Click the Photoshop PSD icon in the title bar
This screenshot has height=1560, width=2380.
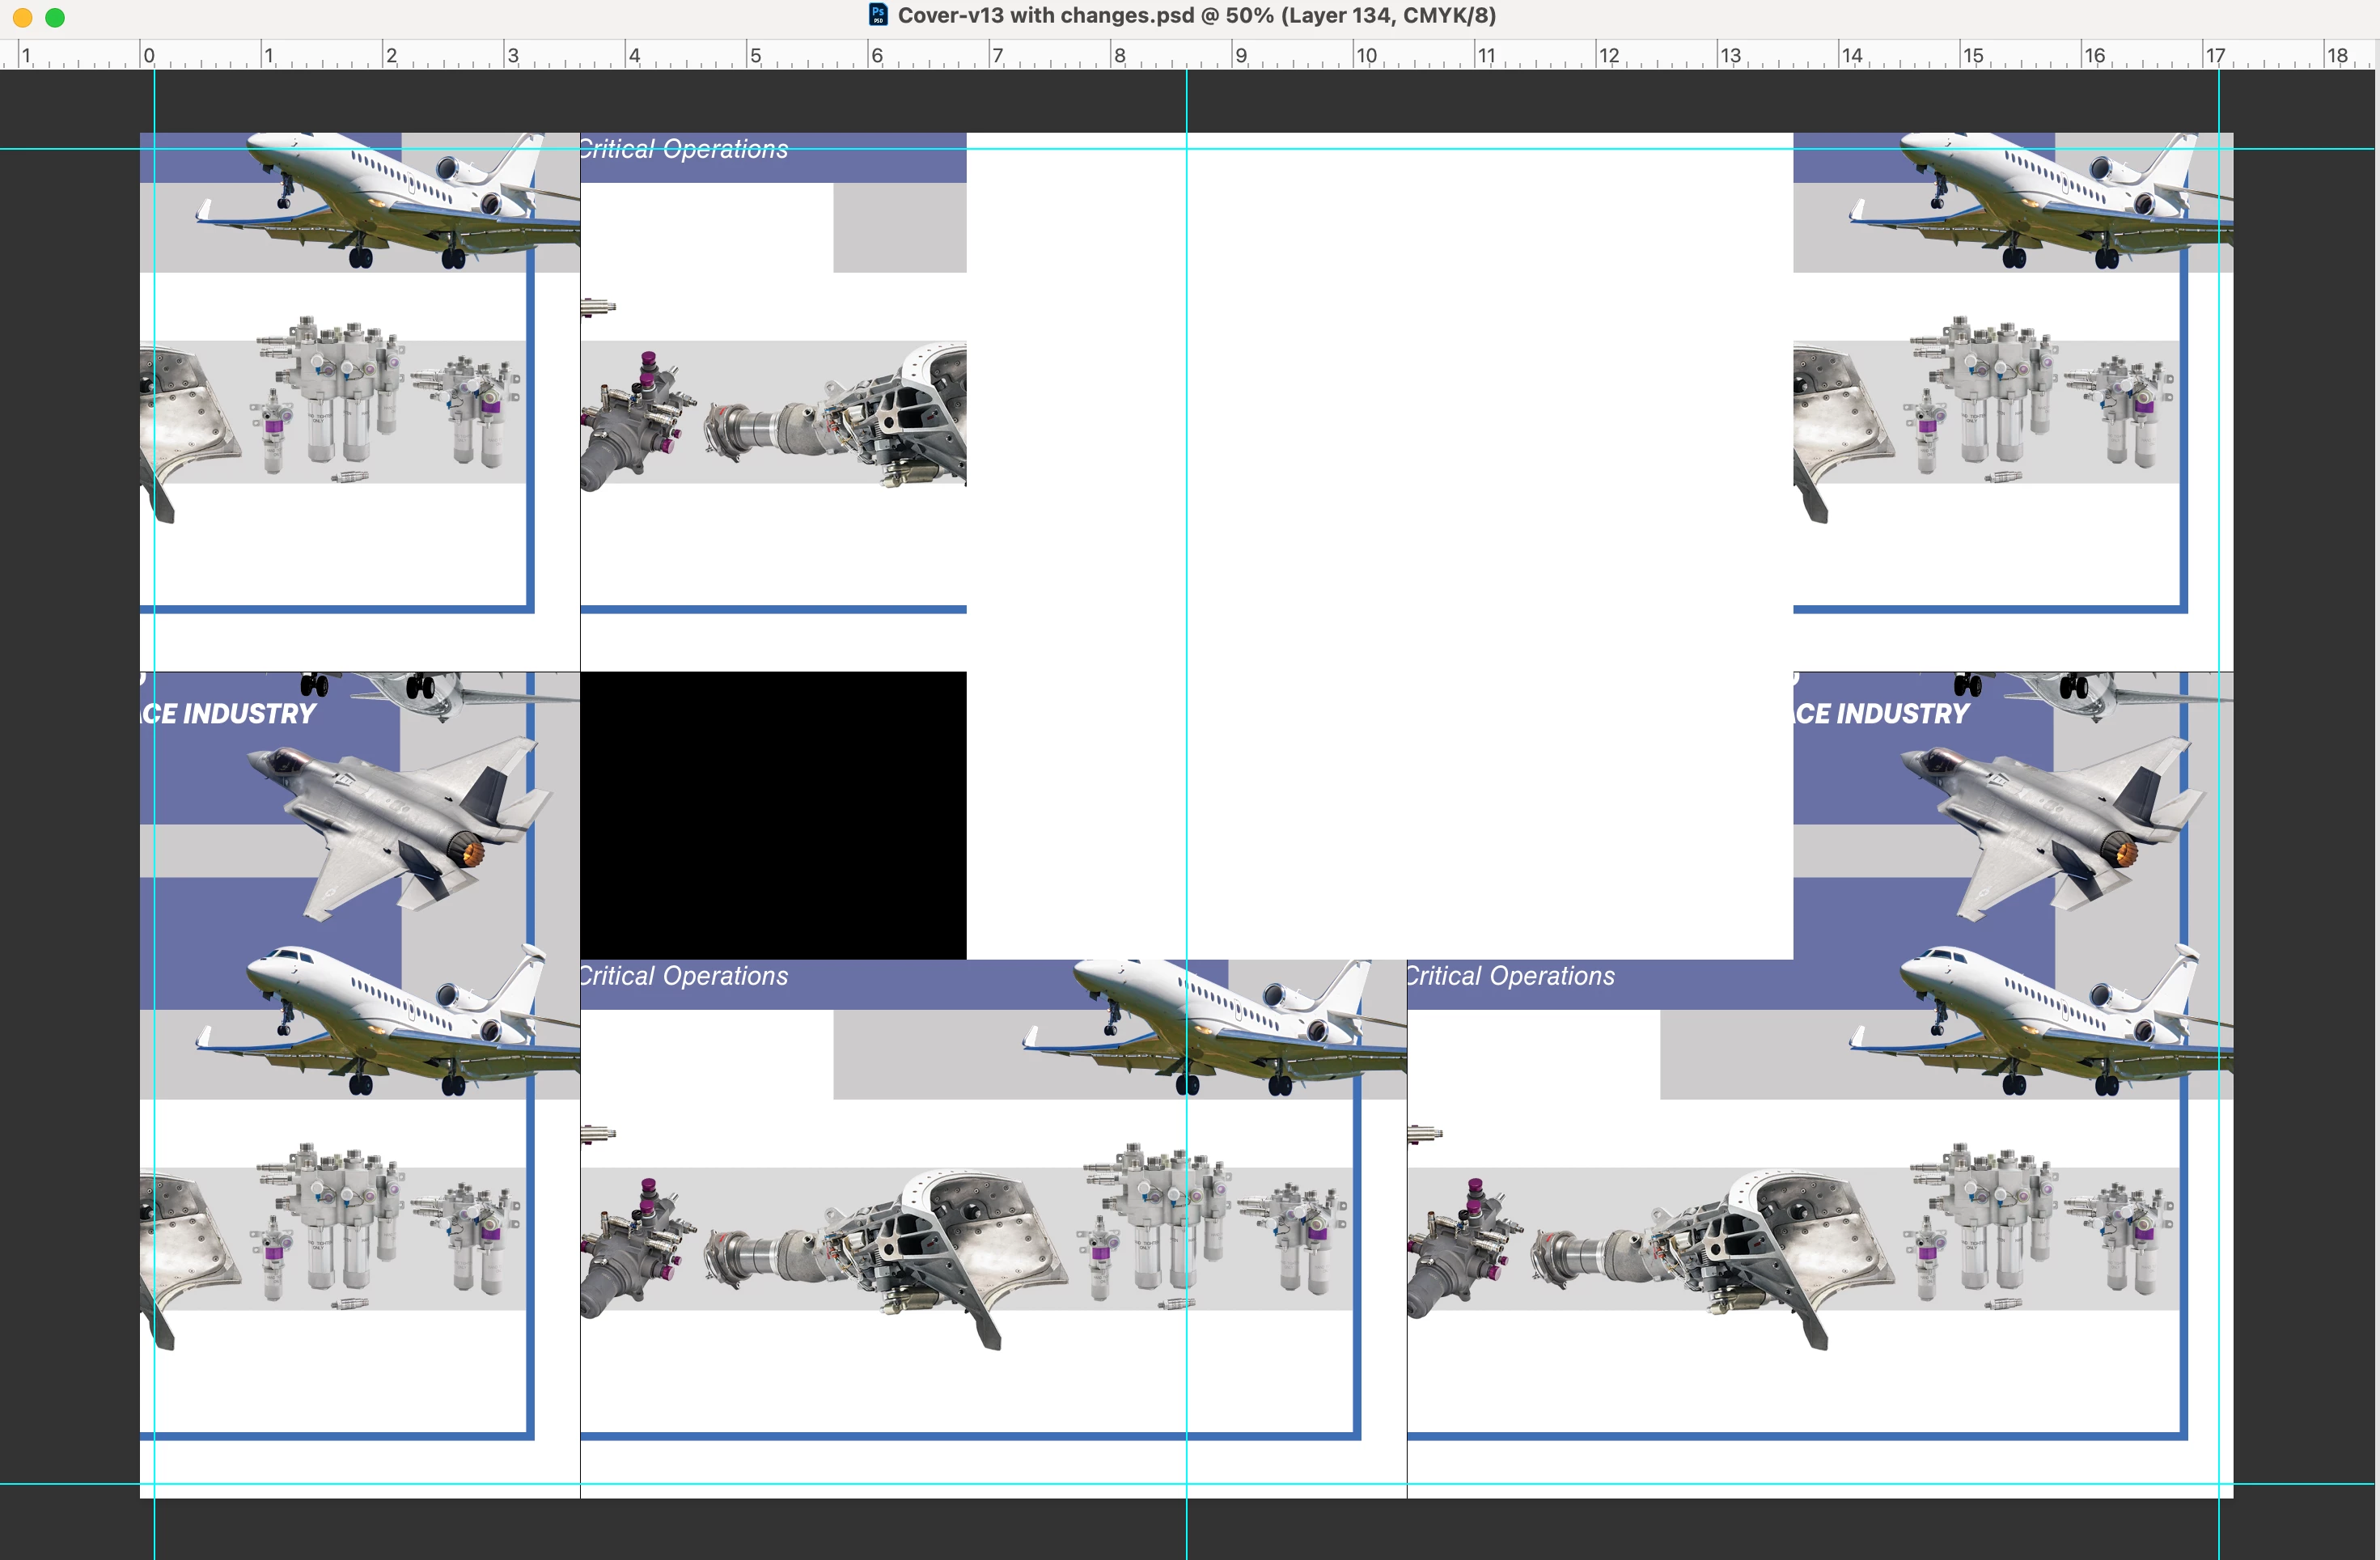[878, 15]
